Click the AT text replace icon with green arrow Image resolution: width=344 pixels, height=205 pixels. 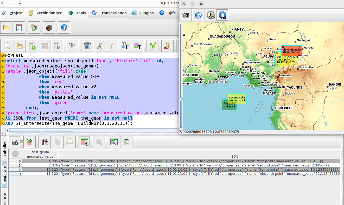pyautogui.click(x=137, y=46)
